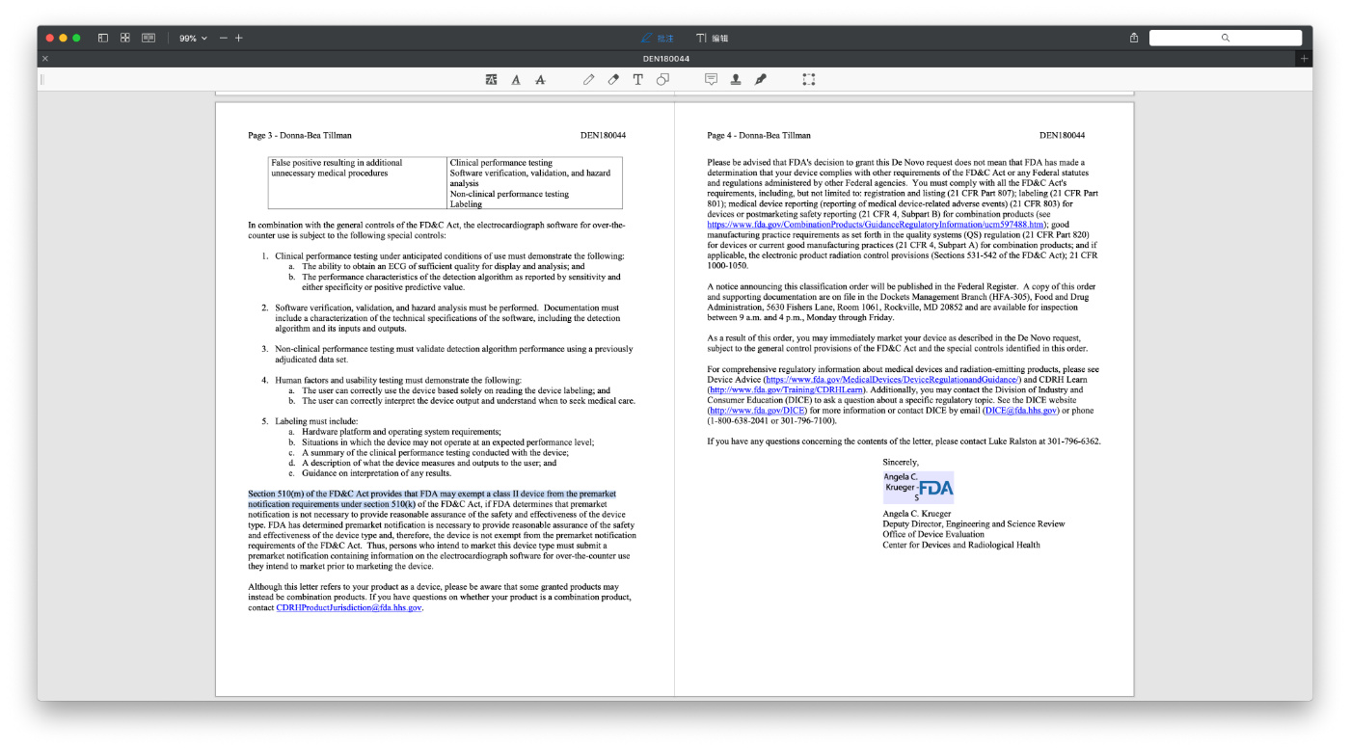1350x749 pixels.
Task: Pick the pencil drawing tool
Action: pos(588,80)
